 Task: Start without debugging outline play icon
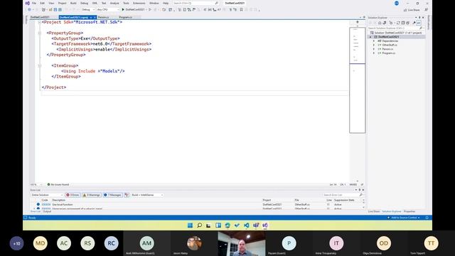[x=150, y=9]
